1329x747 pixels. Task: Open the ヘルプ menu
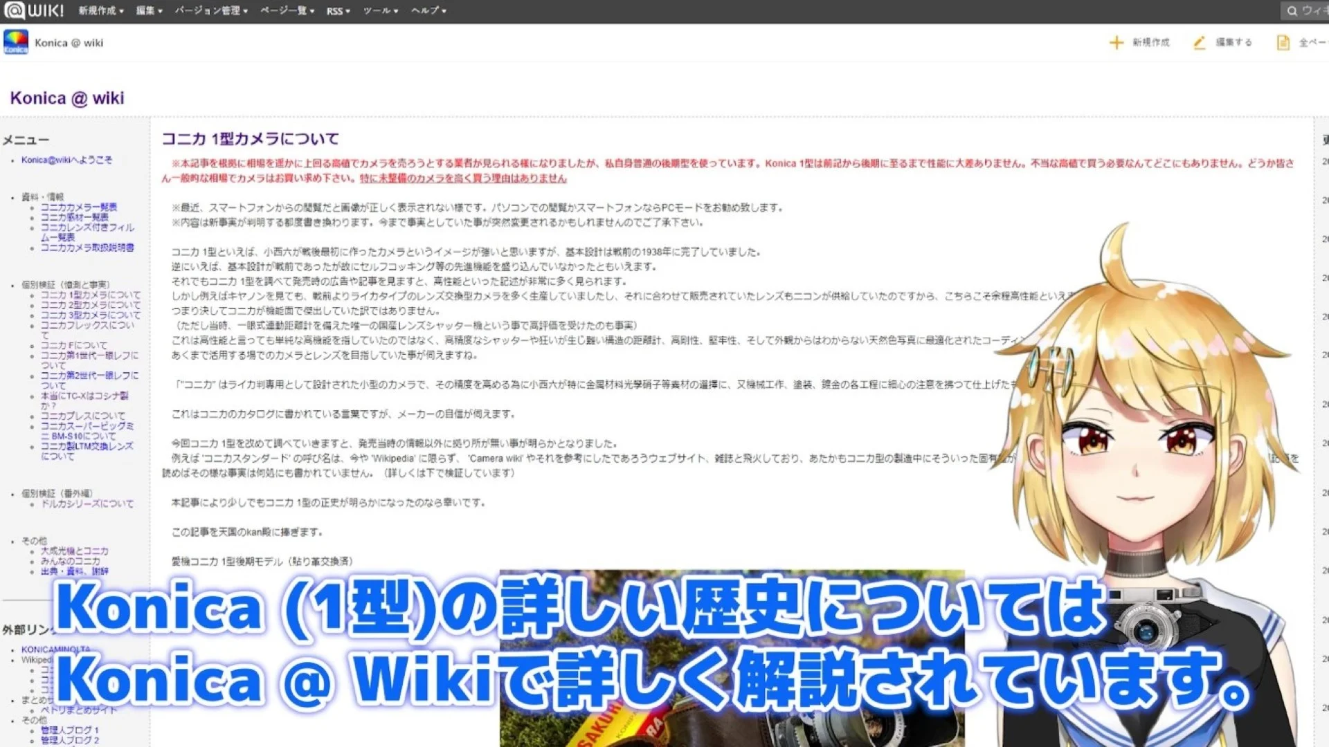pos(428,11)
